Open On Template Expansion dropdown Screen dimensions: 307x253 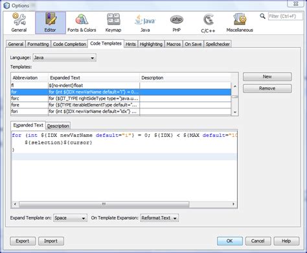[x=159, y=218]
